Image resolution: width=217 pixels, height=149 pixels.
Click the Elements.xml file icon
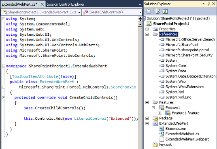click(x=162, y=129)
